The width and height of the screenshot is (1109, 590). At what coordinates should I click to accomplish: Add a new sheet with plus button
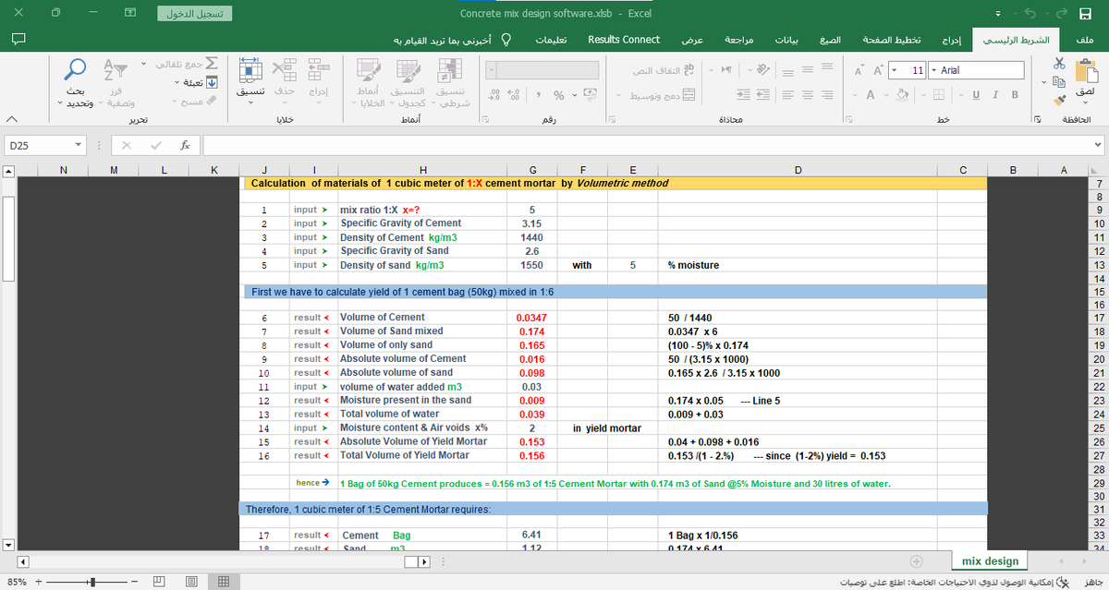pos(917,560)
